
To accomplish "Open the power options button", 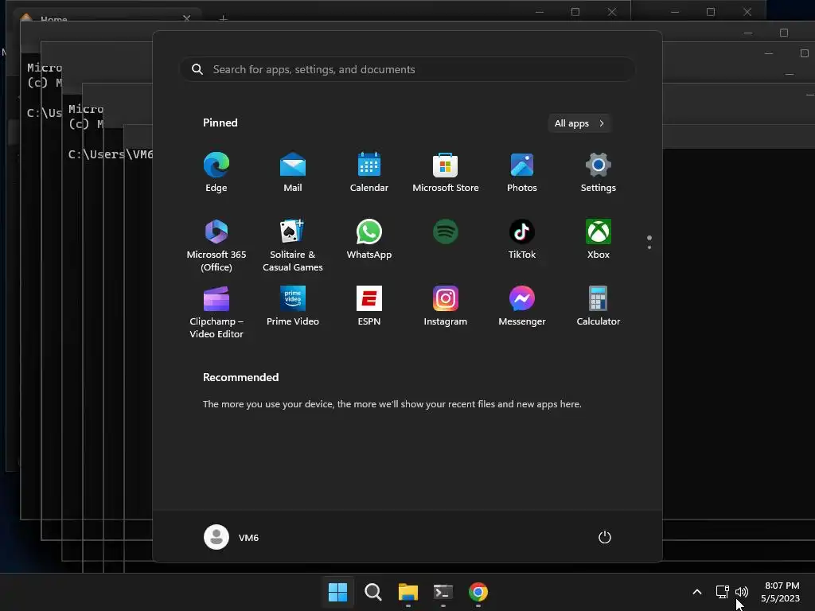I will click(x=605, y=537).
